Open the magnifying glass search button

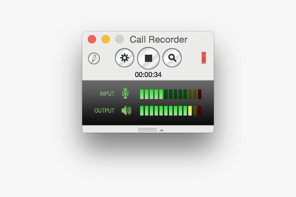[x=172, y=58]
